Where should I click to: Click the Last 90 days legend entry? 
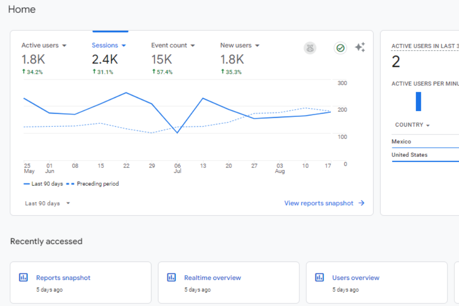click(x=43, y=184)
